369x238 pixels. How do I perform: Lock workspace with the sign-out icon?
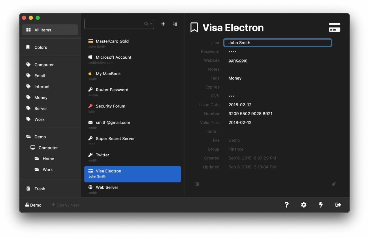(x=338, y=205)
